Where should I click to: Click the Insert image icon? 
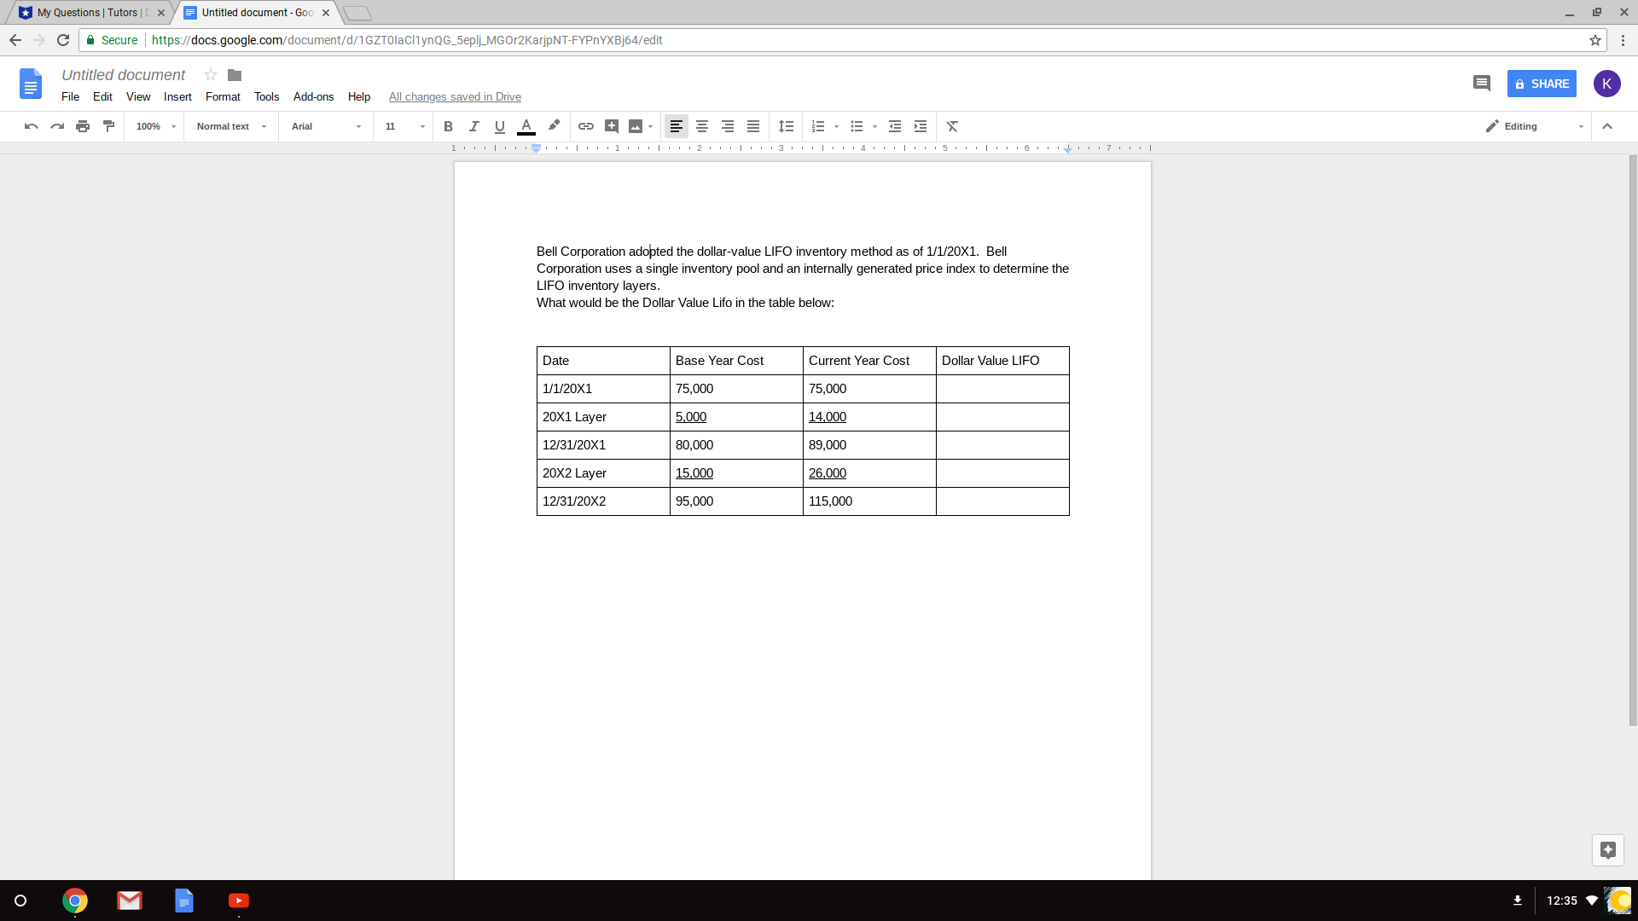point(636,126)
